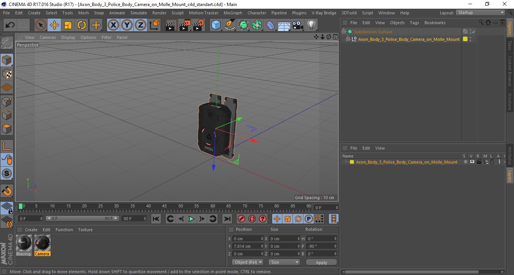Switch to Model mode

7,60
